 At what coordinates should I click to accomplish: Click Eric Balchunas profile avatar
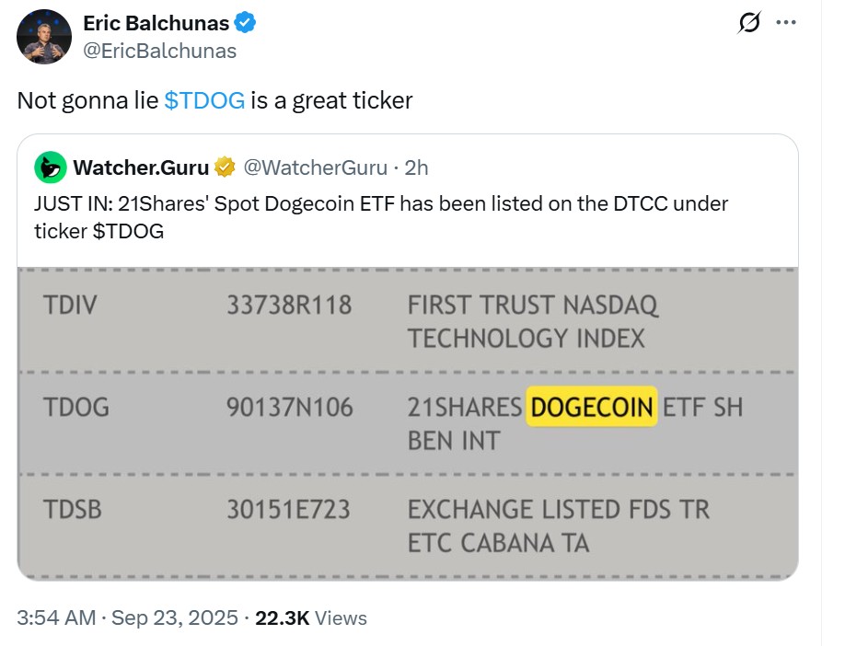(x=44, y=38)
